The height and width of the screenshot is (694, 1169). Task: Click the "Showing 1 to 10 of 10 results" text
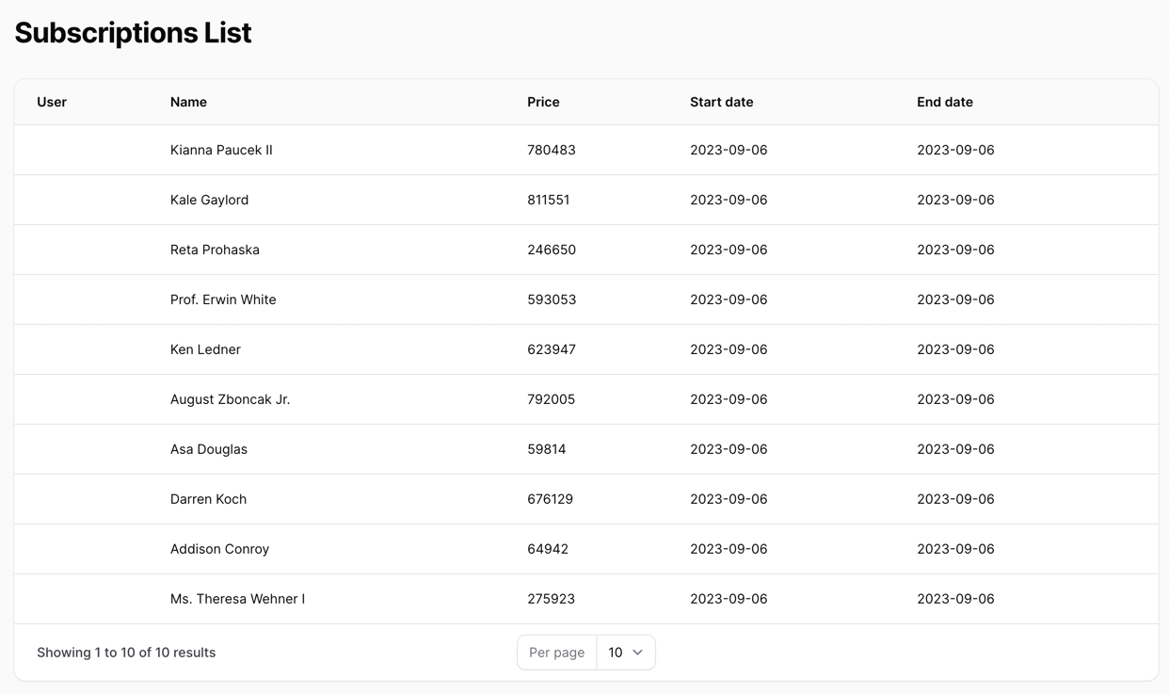(126, 653)
